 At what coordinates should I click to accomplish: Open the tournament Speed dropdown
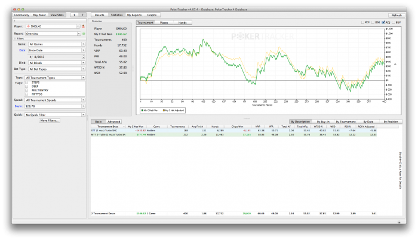pyautogui.click(x=83, y=100)
